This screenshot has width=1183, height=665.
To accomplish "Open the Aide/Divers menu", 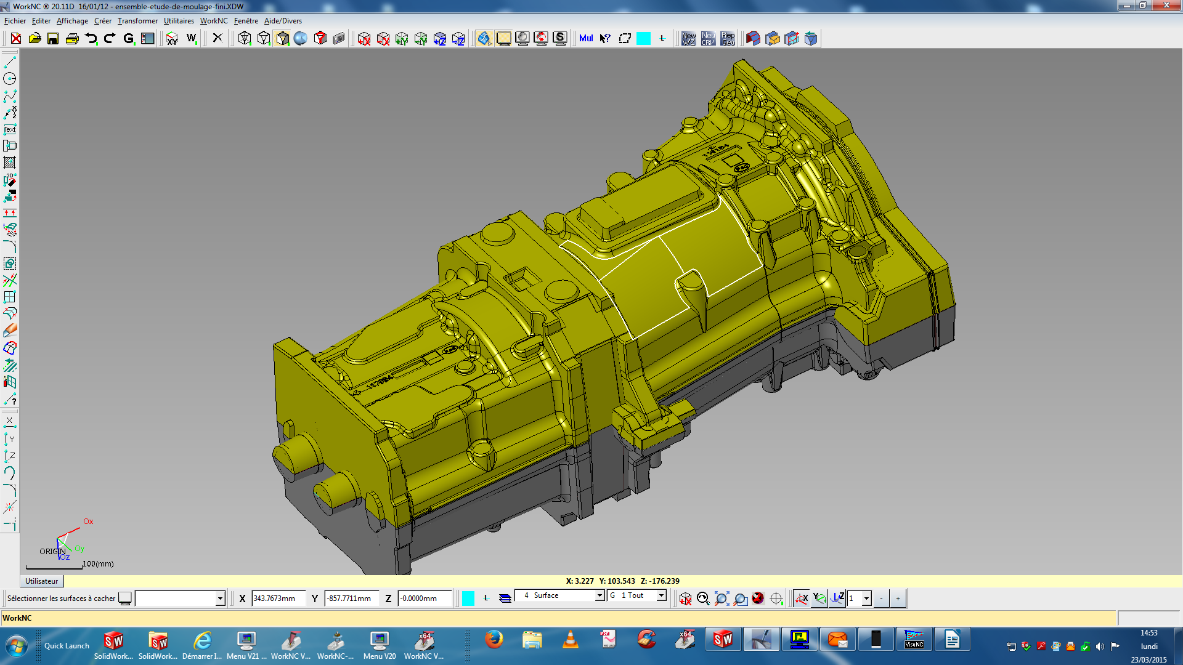I will [x=283, y=21].
